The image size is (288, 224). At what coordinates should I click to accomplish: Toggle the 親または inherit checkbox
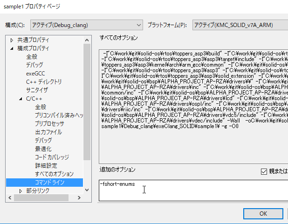click(264, 171)
